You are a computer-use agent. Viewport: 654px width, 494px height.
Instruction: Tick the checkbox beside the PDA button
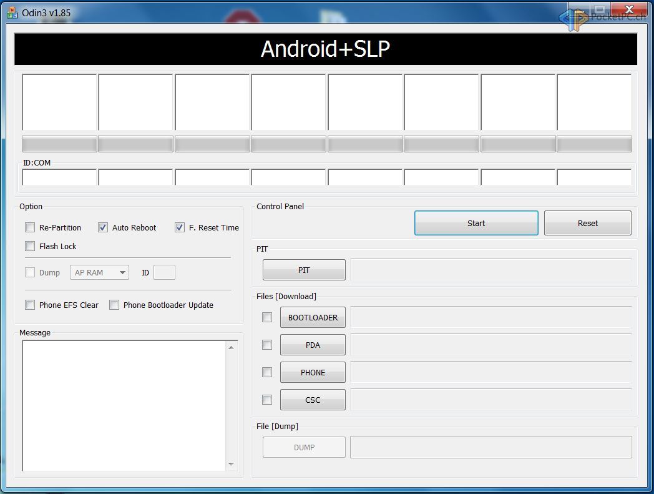point(267,345)
